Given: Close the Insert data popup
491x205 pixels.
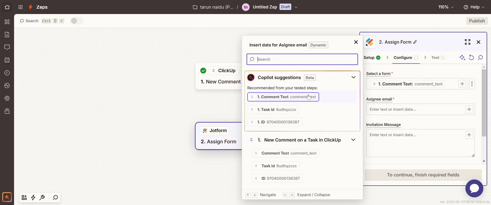Looking at the screenshot, I should (356, 42).
